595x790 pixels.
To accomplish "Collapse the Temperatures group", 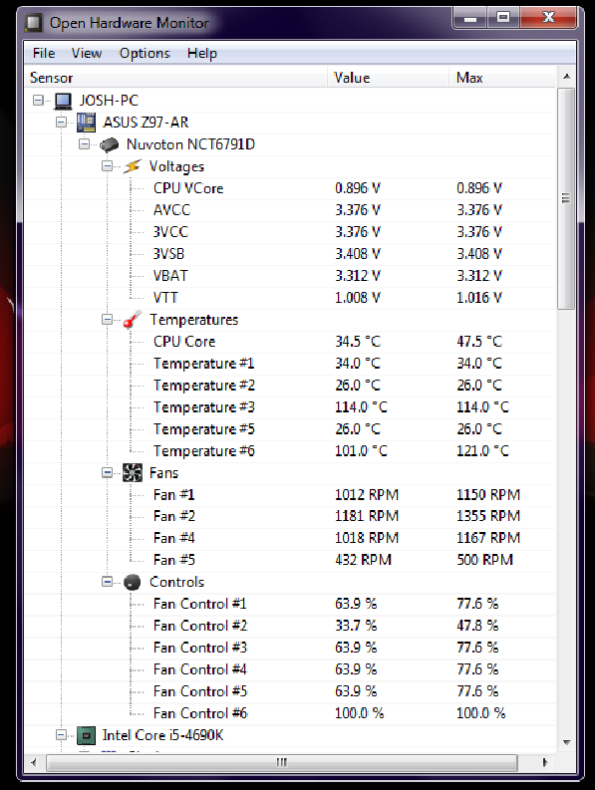I will (x=107, y=320).
